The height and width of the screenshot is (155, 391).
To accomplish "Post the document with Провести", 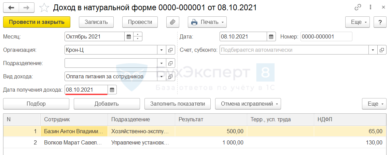I will coord(140,22).
